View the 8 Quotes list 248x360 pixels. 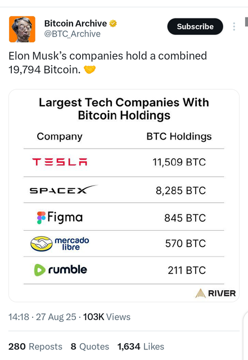90,346
